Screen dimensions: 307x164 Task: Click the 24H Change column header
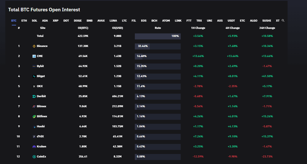coord(267,28)
